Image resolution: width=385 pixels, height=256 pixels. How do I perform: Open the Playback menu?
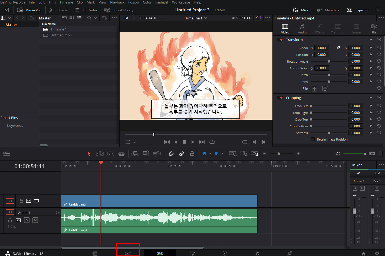117,2
